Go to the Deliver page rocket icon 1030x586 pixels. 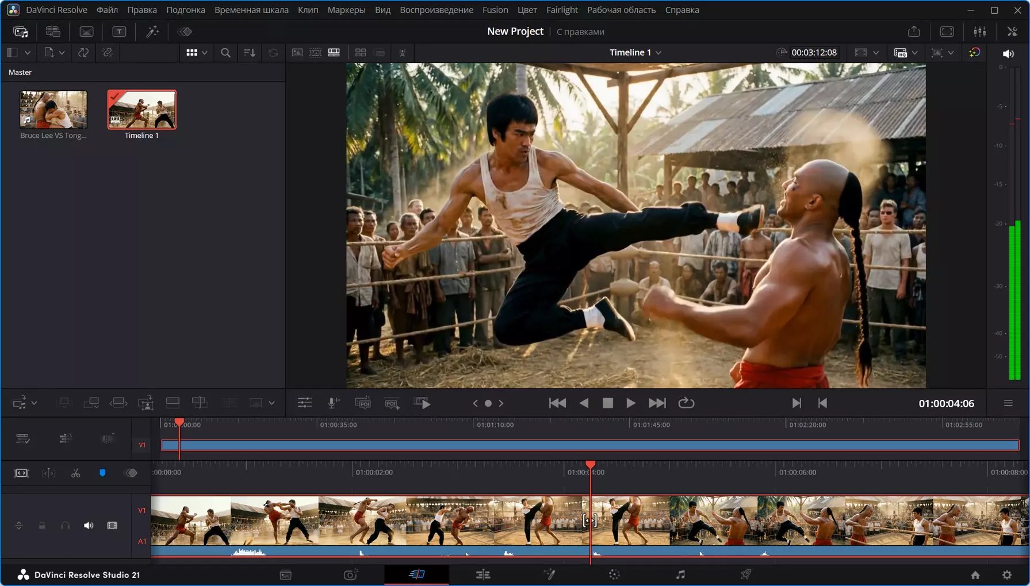pos(746,574)
